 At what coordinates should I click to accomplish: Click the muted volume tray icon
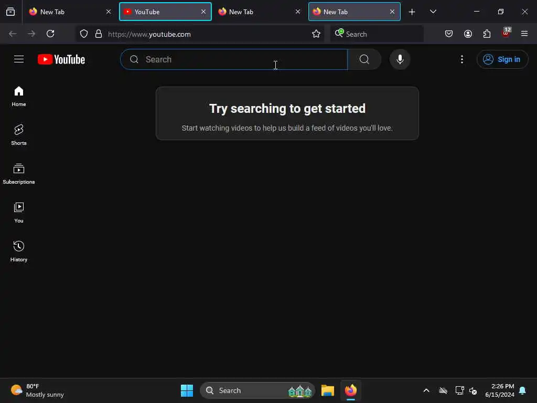(473, 390)
